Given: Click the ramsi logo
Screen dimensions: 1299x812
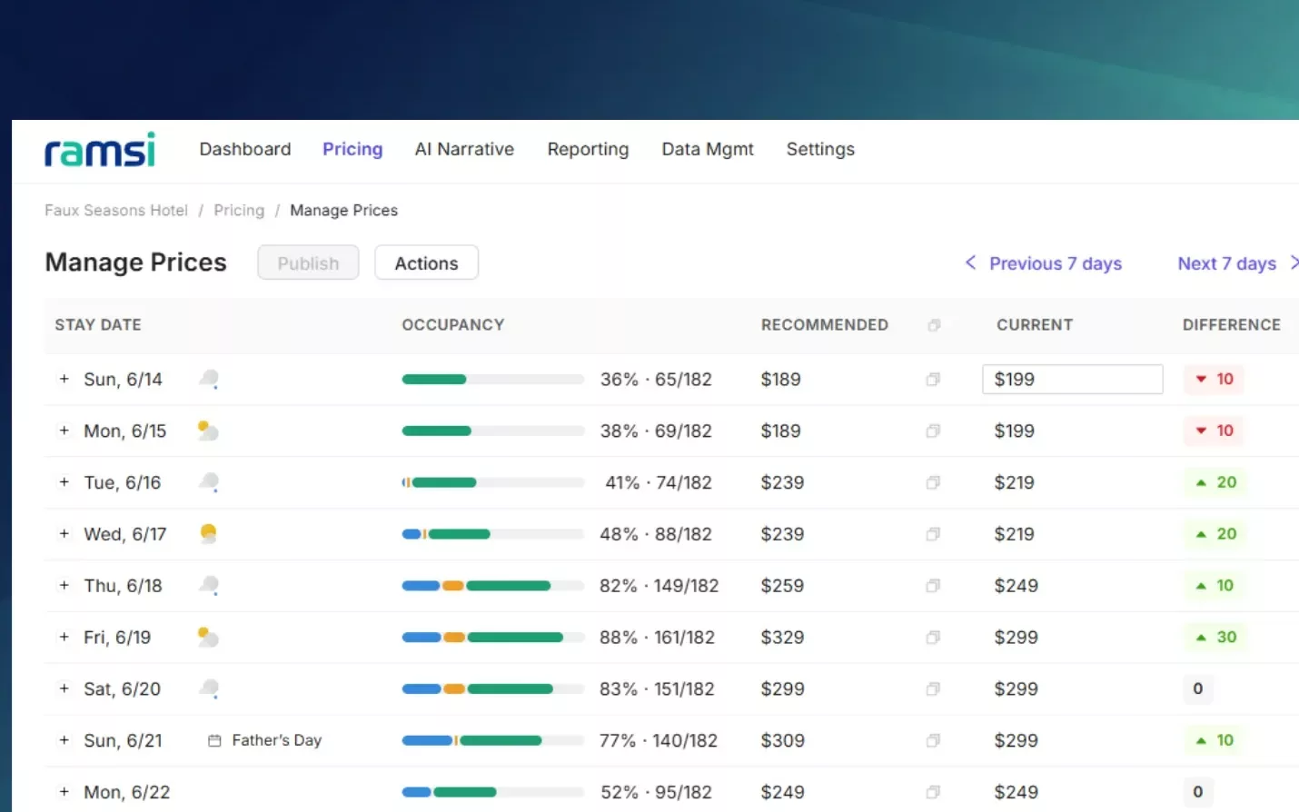Looking at the screenshot, I should pos(100,150).
